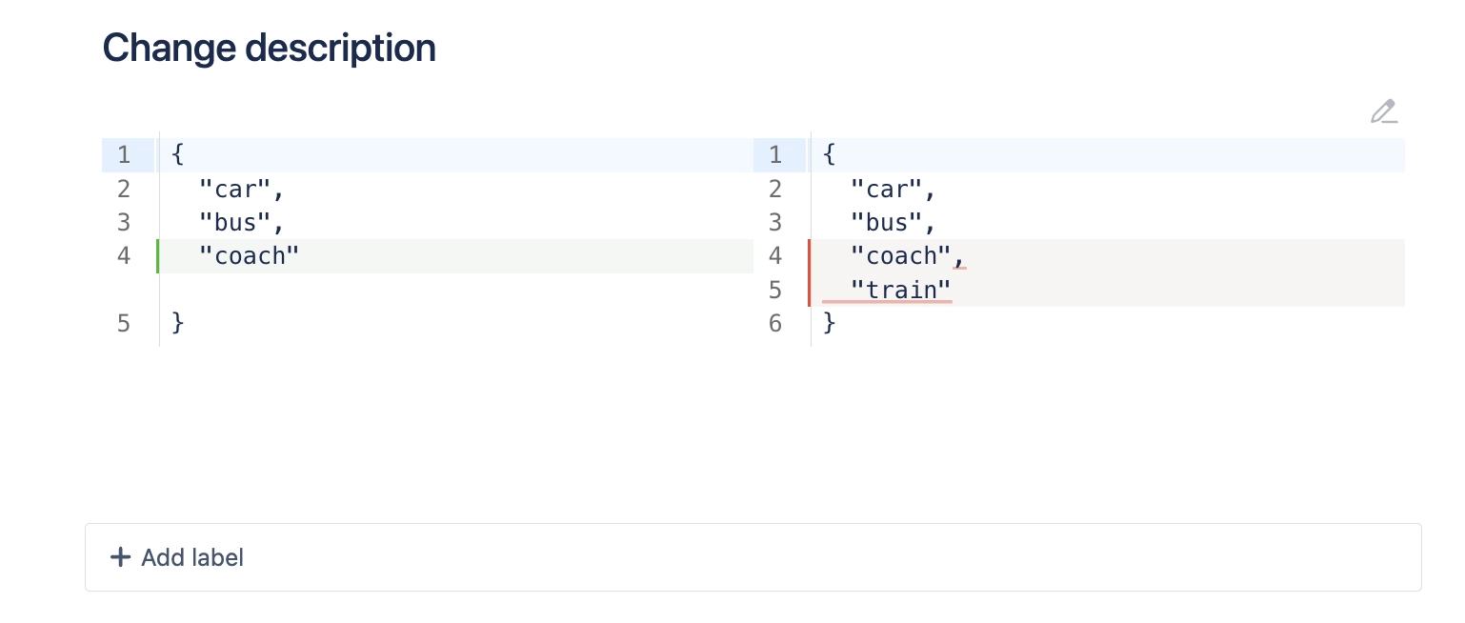The image size is (1465, 623).
Task: Click the Change description heading
Action: coord(269,48)
